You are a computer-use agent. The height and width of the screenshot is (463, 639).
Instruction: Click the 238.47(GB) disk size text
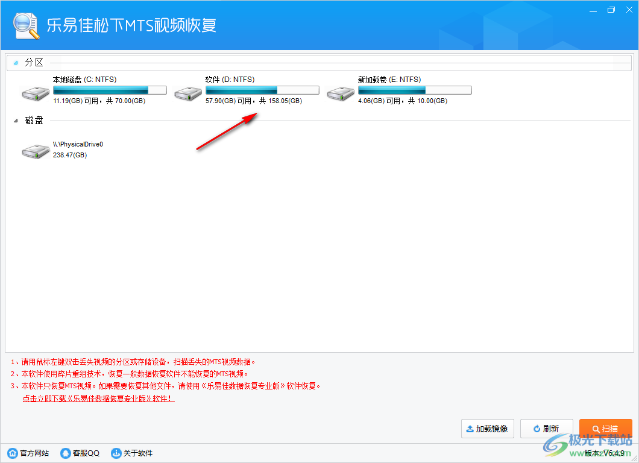70,155
